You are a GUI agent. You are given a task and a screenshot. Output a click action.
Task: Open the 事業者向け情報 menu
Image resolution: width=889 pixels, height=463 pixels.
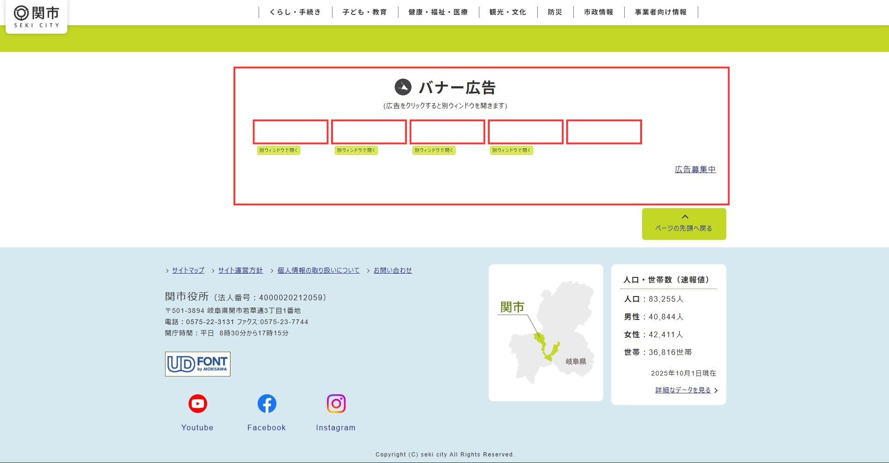[x=661, y=12]
